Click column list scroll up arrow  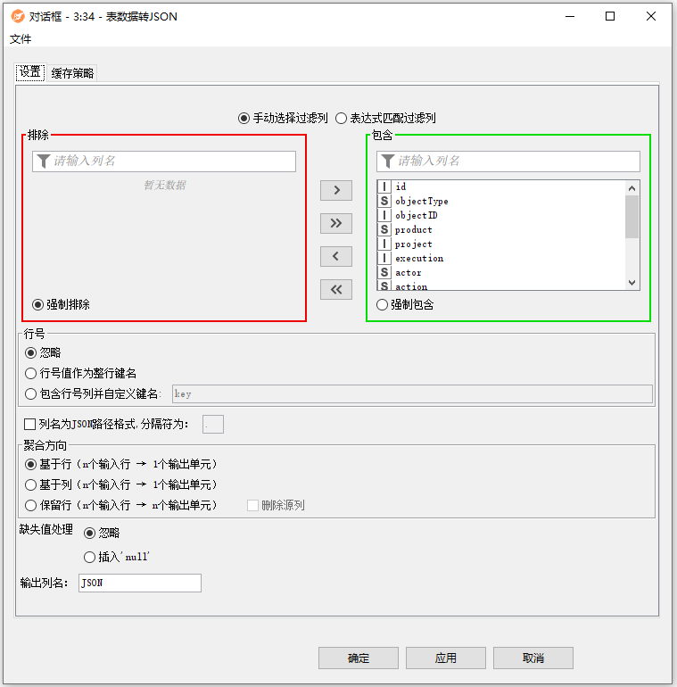[x=632, y=188]
